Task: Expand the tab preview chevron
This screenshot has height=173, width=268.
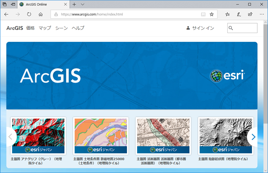Action: point(83,4)
